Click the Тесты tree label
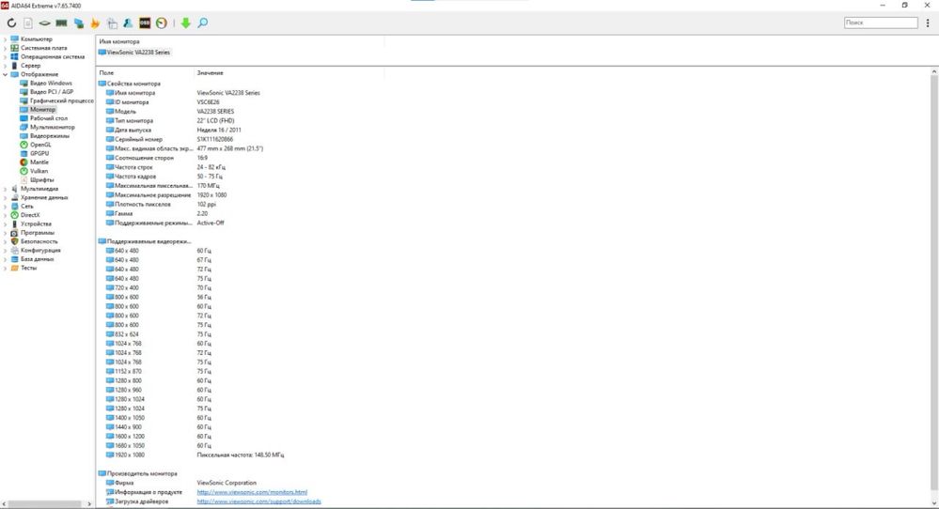Screen dimensions: 939x509 29,268
